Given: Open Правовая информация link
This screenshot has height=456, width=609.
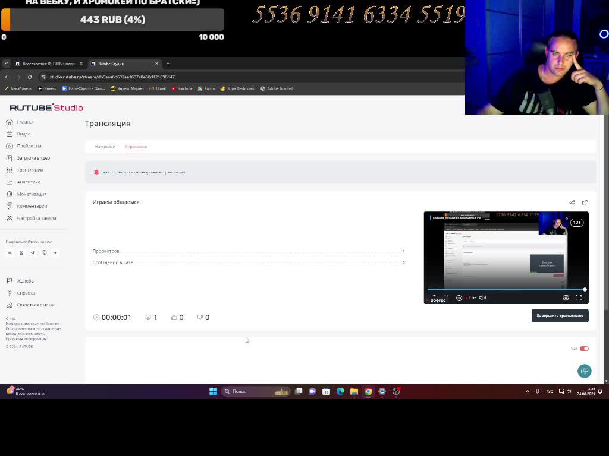Looking at the screenshot, I should (26, 339).
